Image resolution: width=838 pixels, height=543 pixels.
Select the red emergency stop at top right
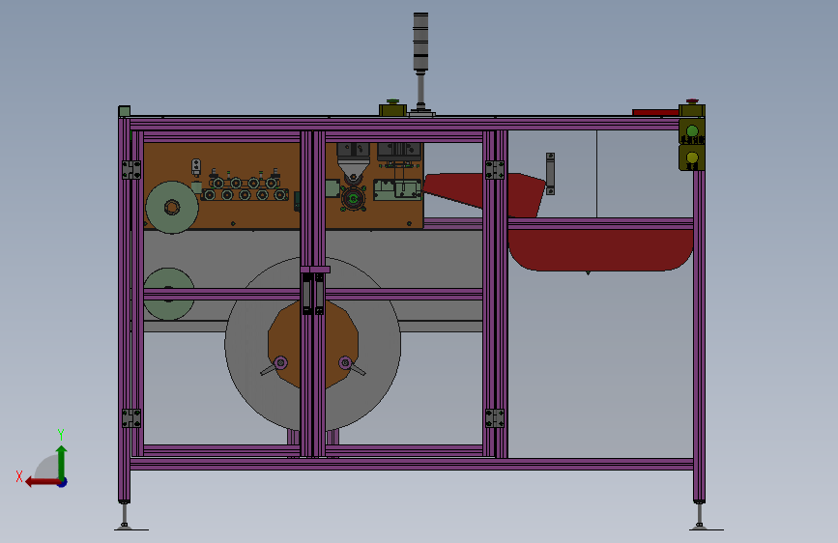click(x=692, y=101)
